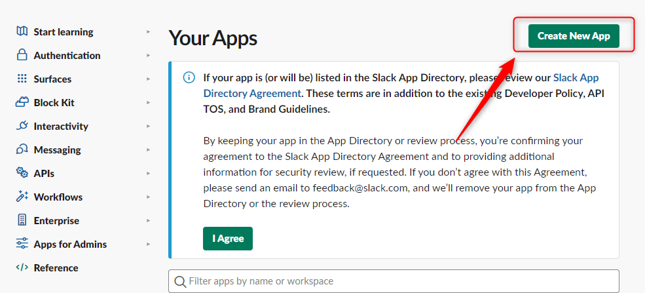Expand the Enterprise section arrow
The height and width of the screenshot is (293, 645).
pos(149,221)
